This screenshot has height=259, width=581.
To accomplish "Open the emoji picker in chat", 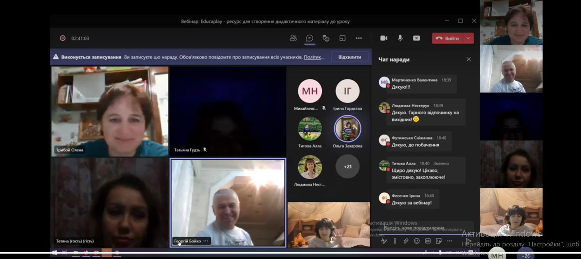I will (x=417, y=241).
